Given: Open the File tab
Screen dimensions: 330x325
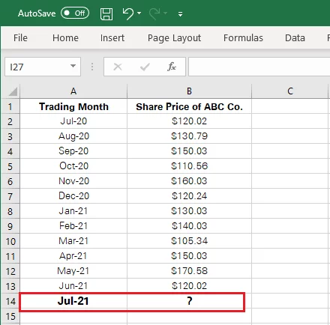Looking at the screenshot, I should [x=20, y=38].
